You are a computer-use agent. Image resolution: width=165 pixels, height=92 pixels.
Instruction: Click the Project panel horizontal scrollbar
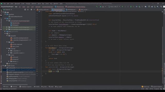point(15,85)
